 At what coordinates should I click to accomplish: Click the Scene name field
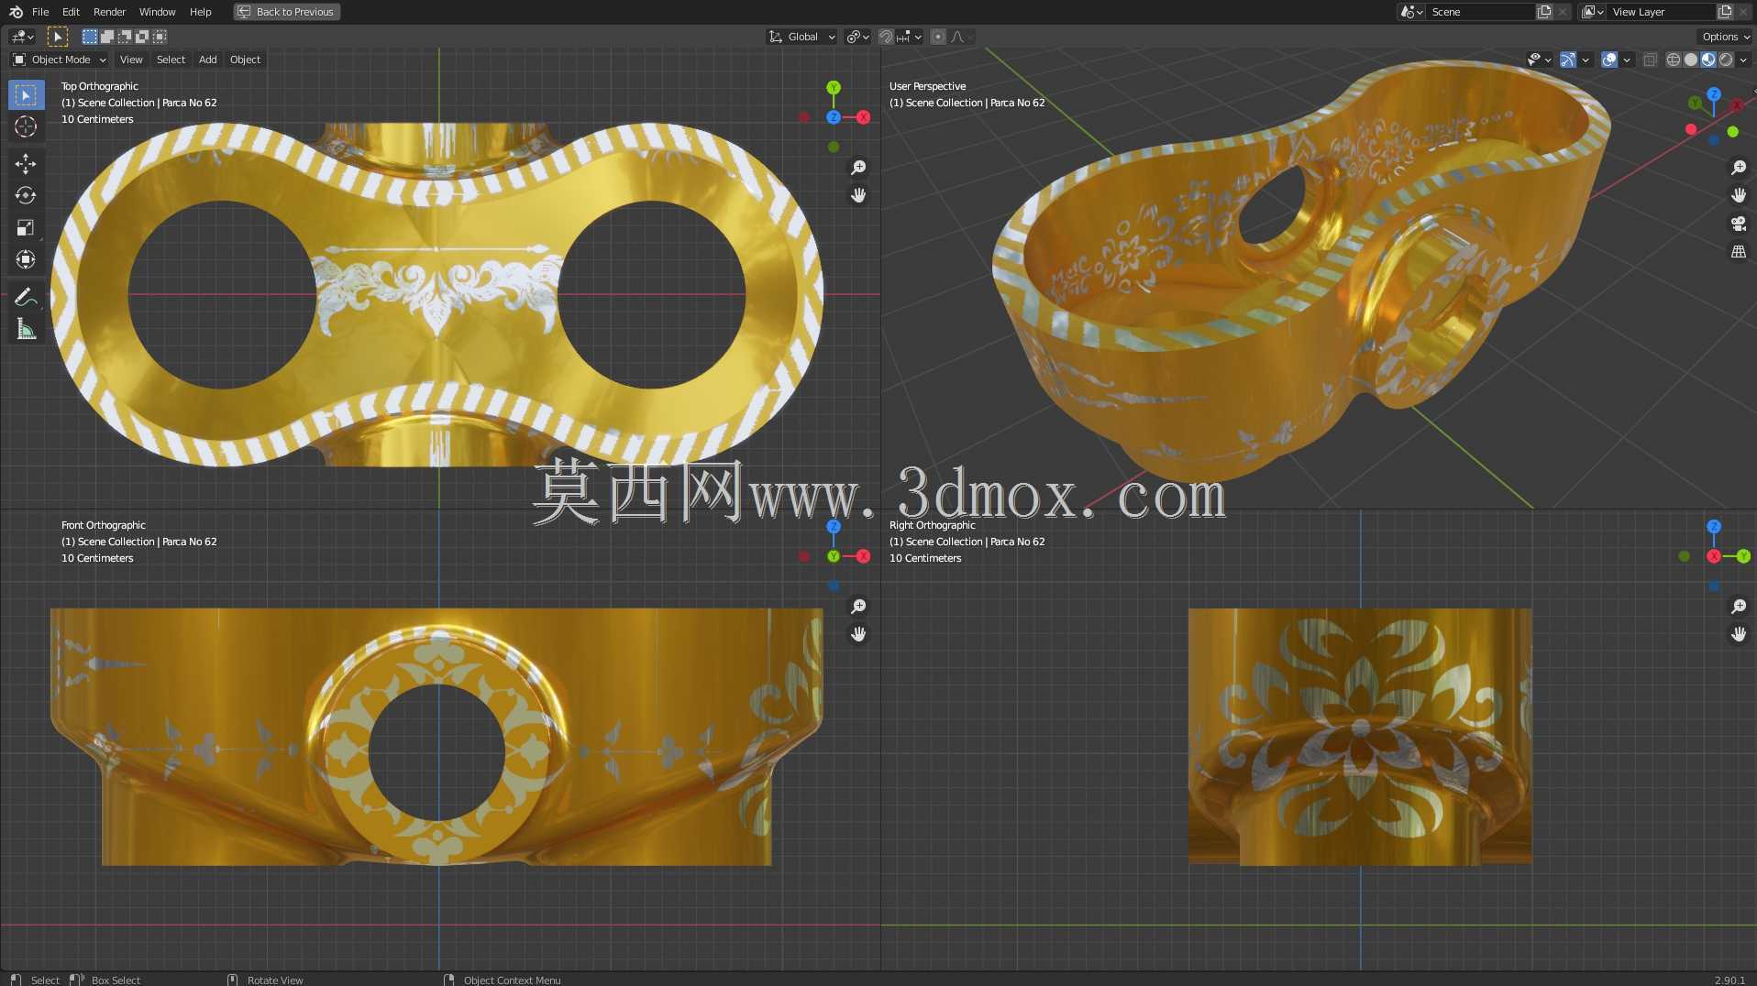[1480, 12]
